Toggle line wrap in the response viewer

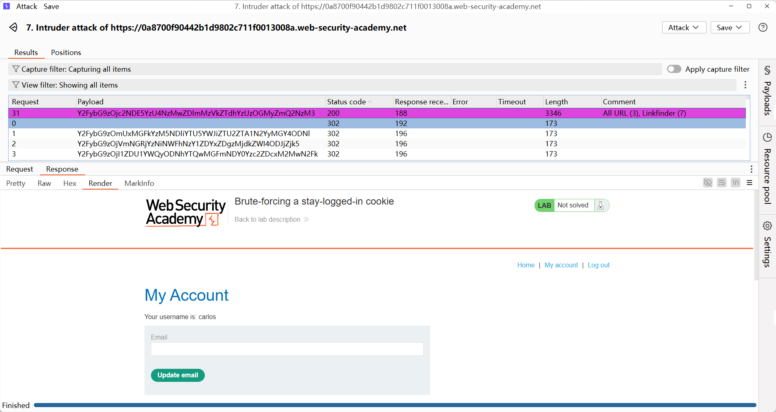(721, 183)
